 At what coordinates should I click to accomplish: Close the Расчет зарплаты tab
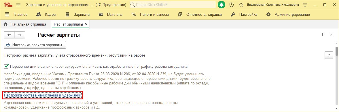point(86,25)
